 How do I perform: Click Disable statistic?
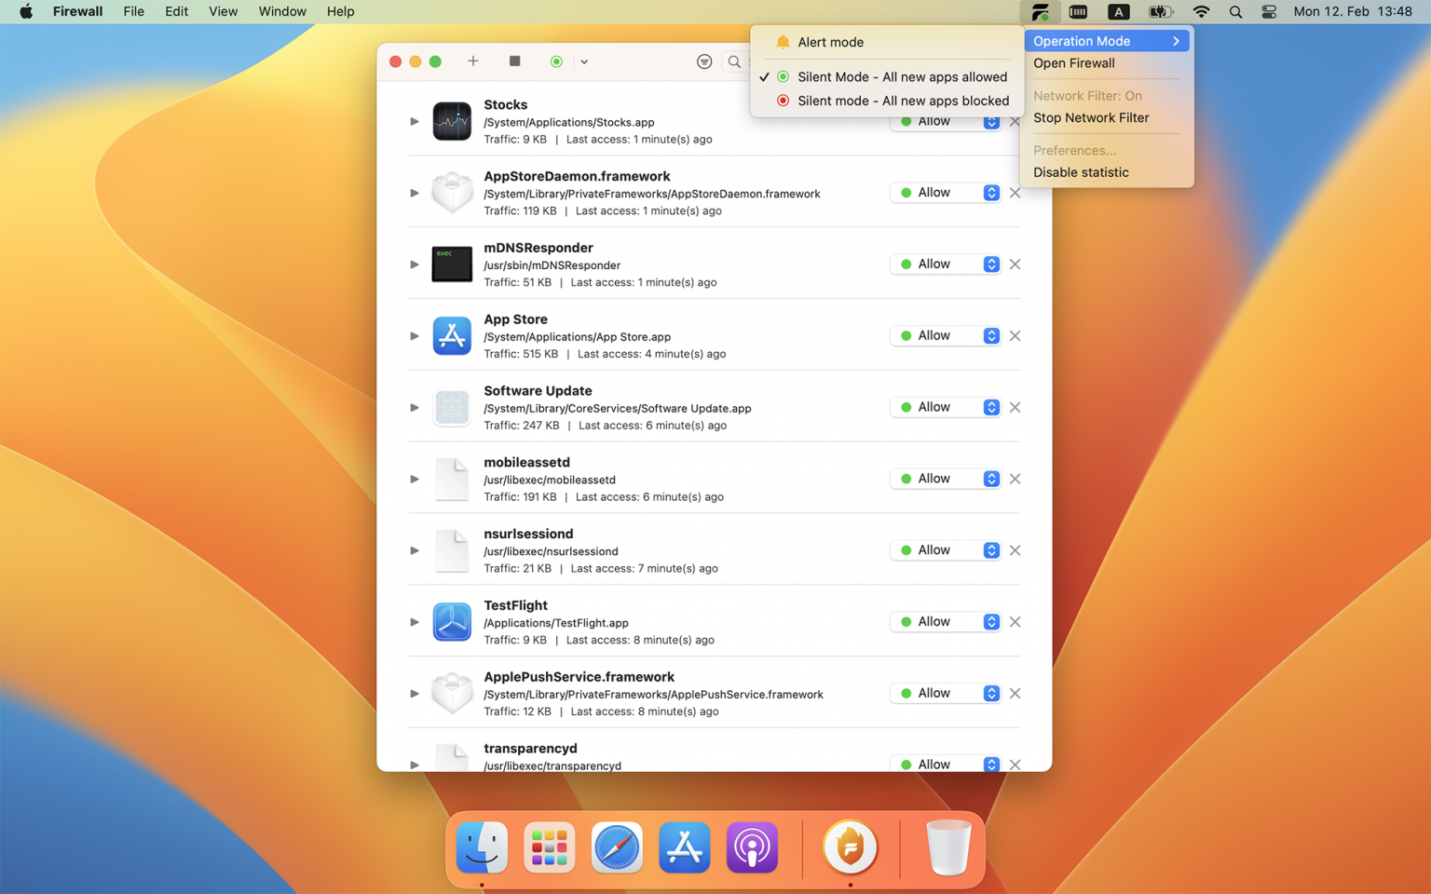(1081, 171)
